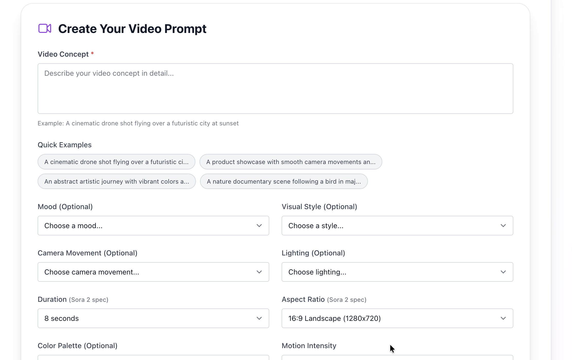
Task: Select the abstract artistic journey example chip
Action: pos(116,181)
